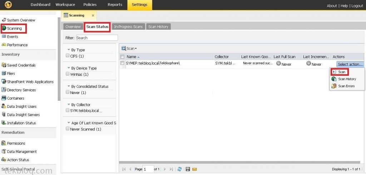Click the Events sidebar icon
This screenshot has height=175, width=366.
tap(4, 36)
